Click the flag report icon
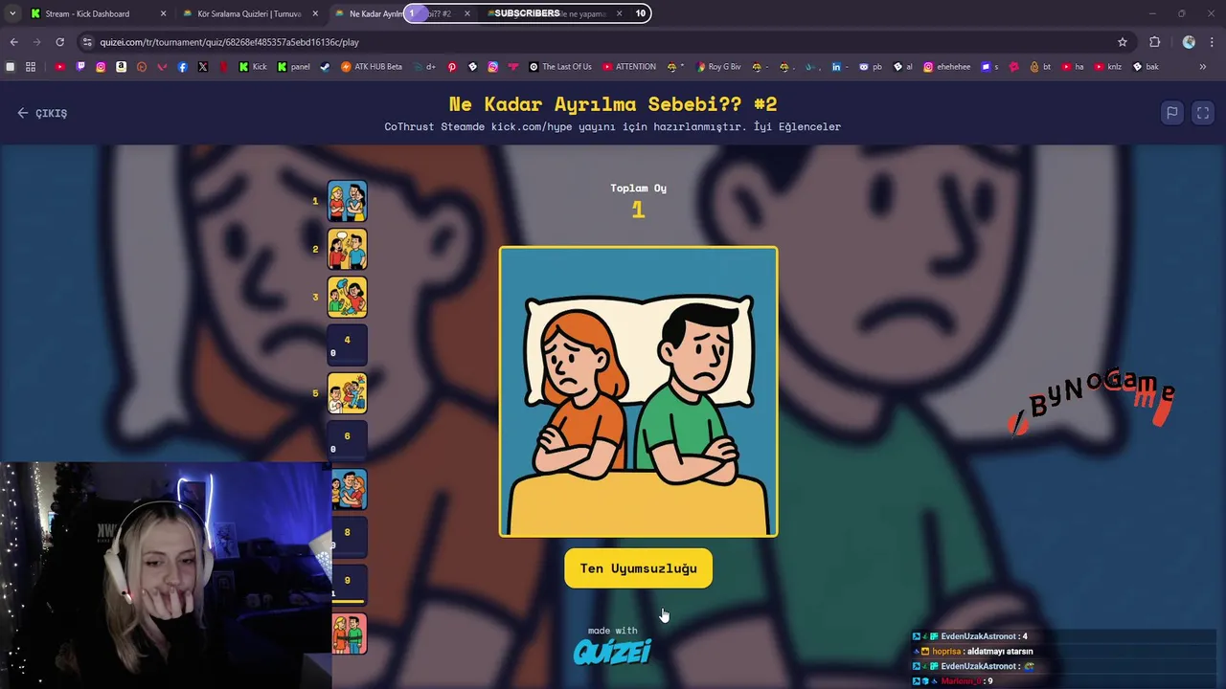Viewport: 1226px width, 689px height. click(1171, 113)
